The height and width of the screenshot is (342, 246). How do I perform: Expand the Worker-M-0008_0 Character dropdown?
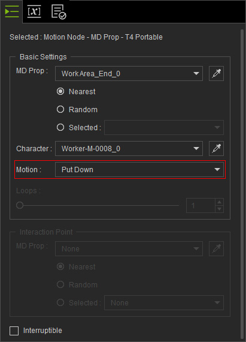pos(129,149)
